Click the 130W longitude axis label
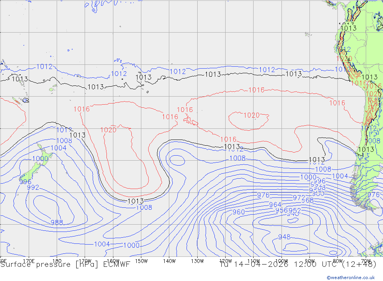Viewport: 383px width, 281px height. pyautogui.click(x=197, y=261)
